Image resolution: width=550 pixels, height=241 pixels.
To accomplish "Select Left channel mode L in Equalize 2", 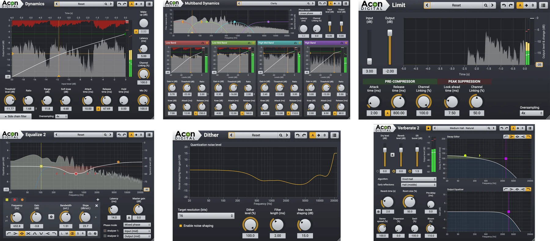I will pos(62,233).
